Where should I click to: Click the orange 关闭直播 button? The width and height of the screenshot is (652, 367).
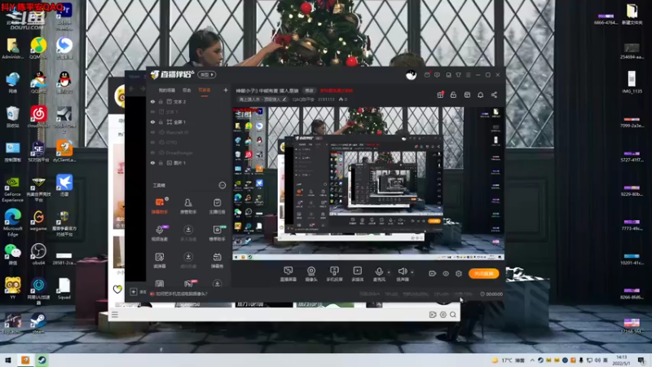[x=483, y=273]
